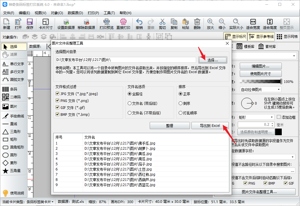
Task: Uncheck the BMP 文件 filter checkbox
Action: click(x=58, y=114)
